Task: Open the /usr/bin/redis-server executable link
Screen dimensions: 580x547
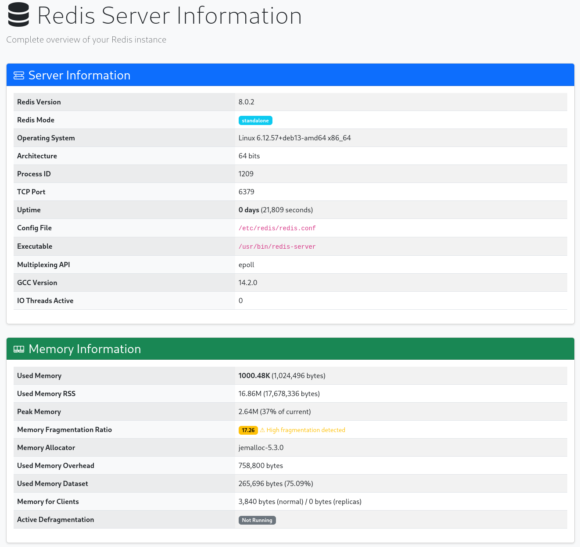Action: pyautogui.click(x=277, y=247)
